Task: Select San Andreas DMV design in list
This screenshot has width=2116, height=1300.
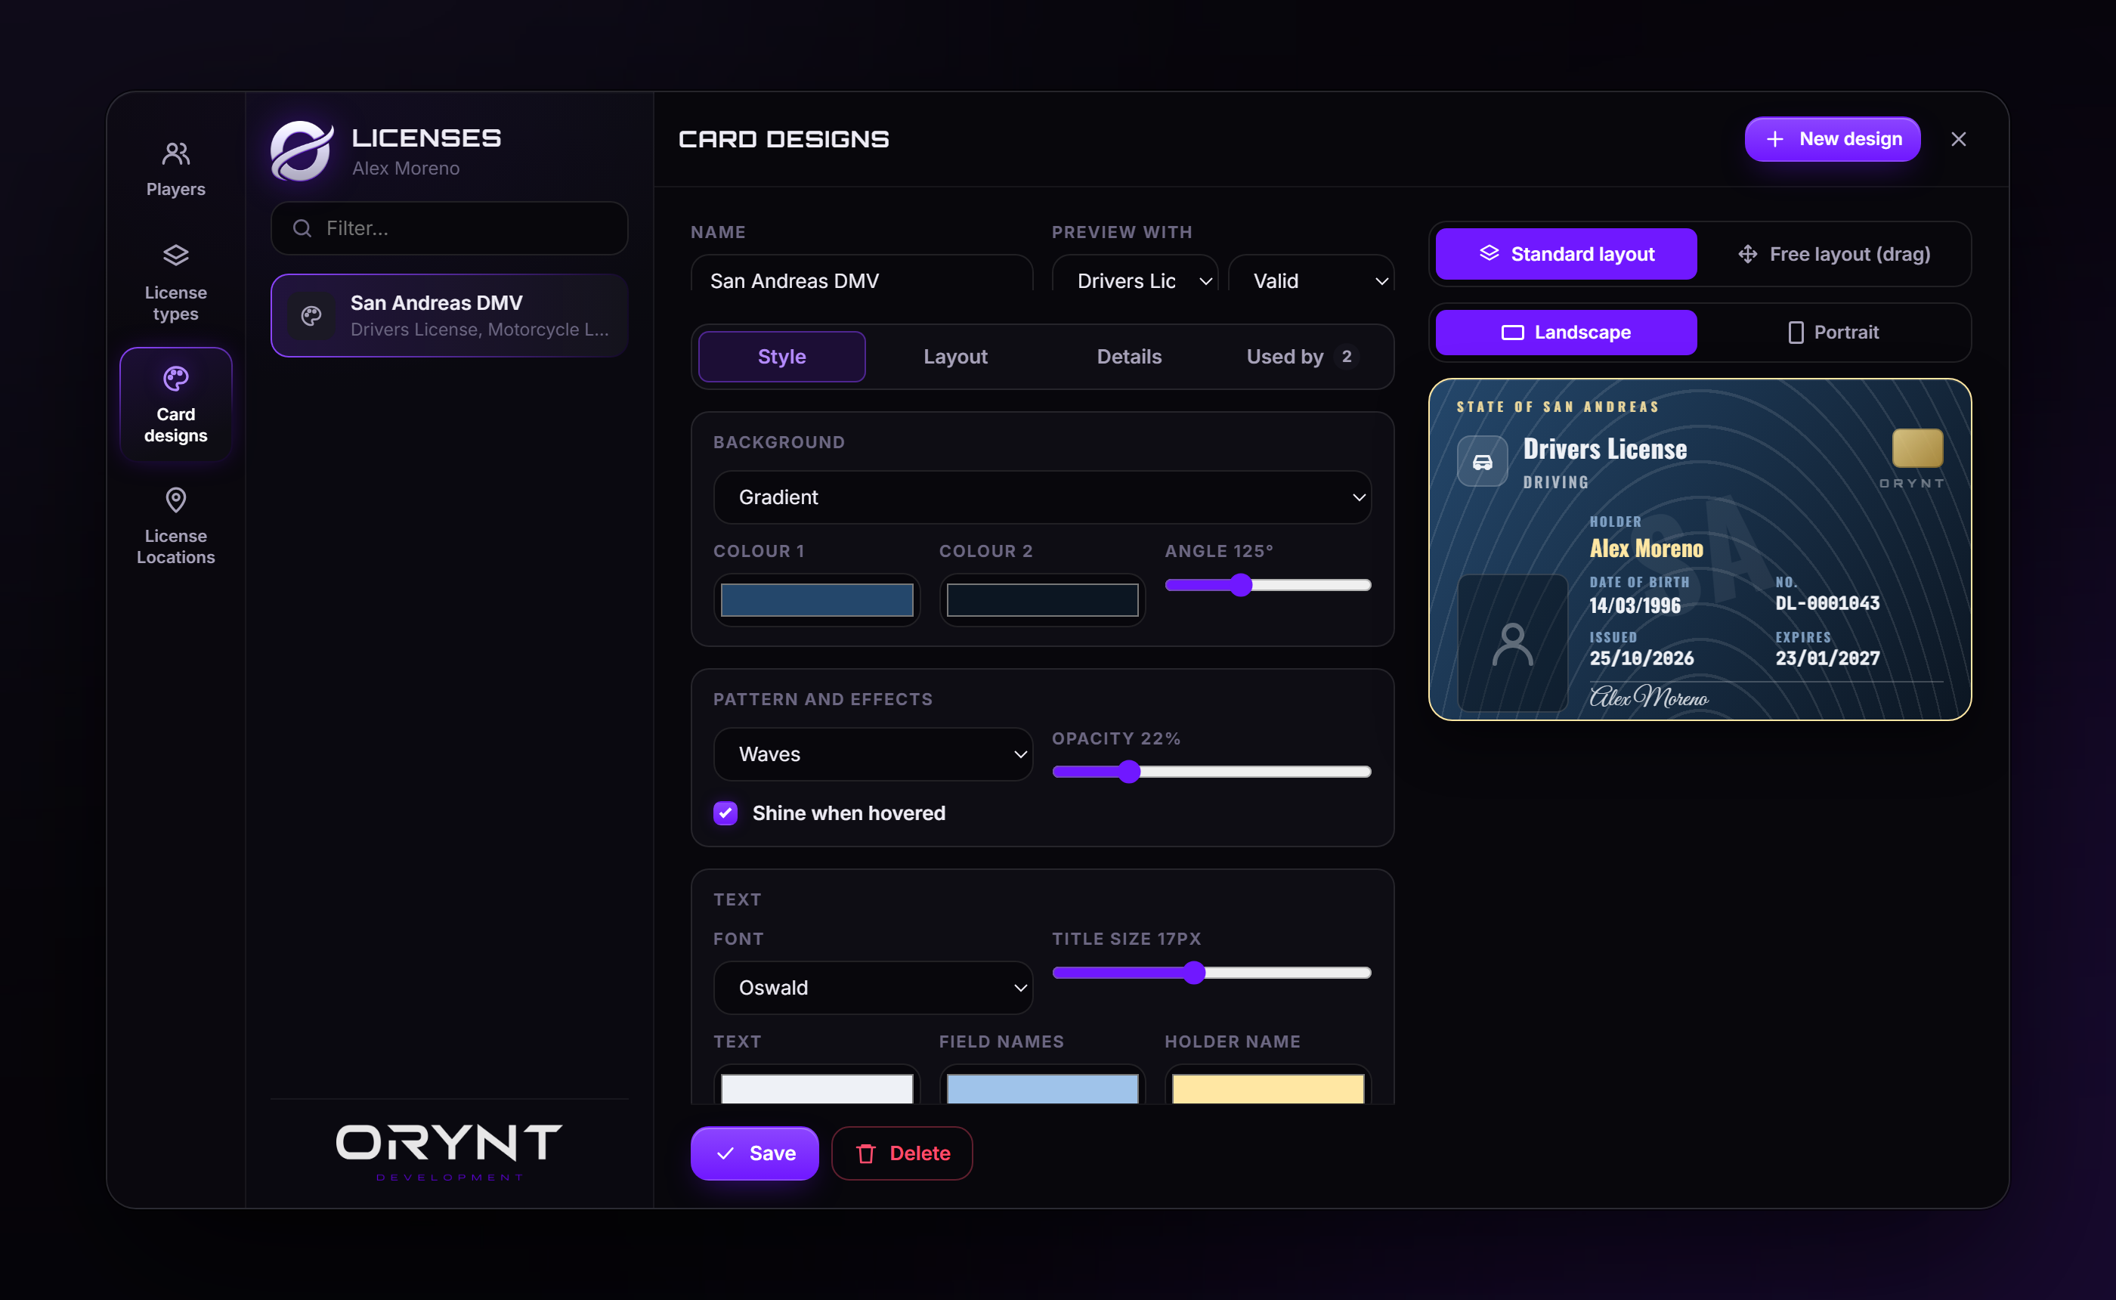Action: pos(449,315)
